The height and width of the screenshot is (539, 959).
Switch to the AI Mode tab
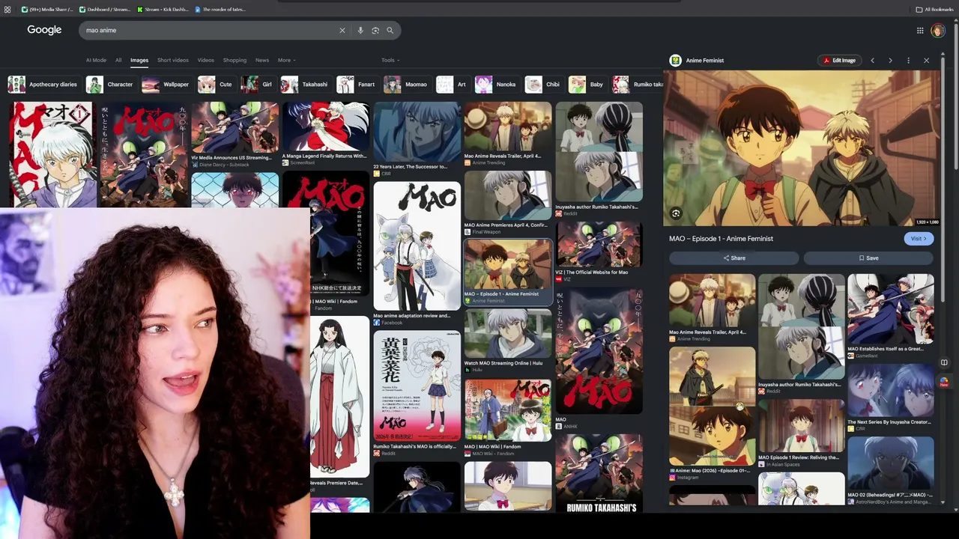[x=96, y=61]
